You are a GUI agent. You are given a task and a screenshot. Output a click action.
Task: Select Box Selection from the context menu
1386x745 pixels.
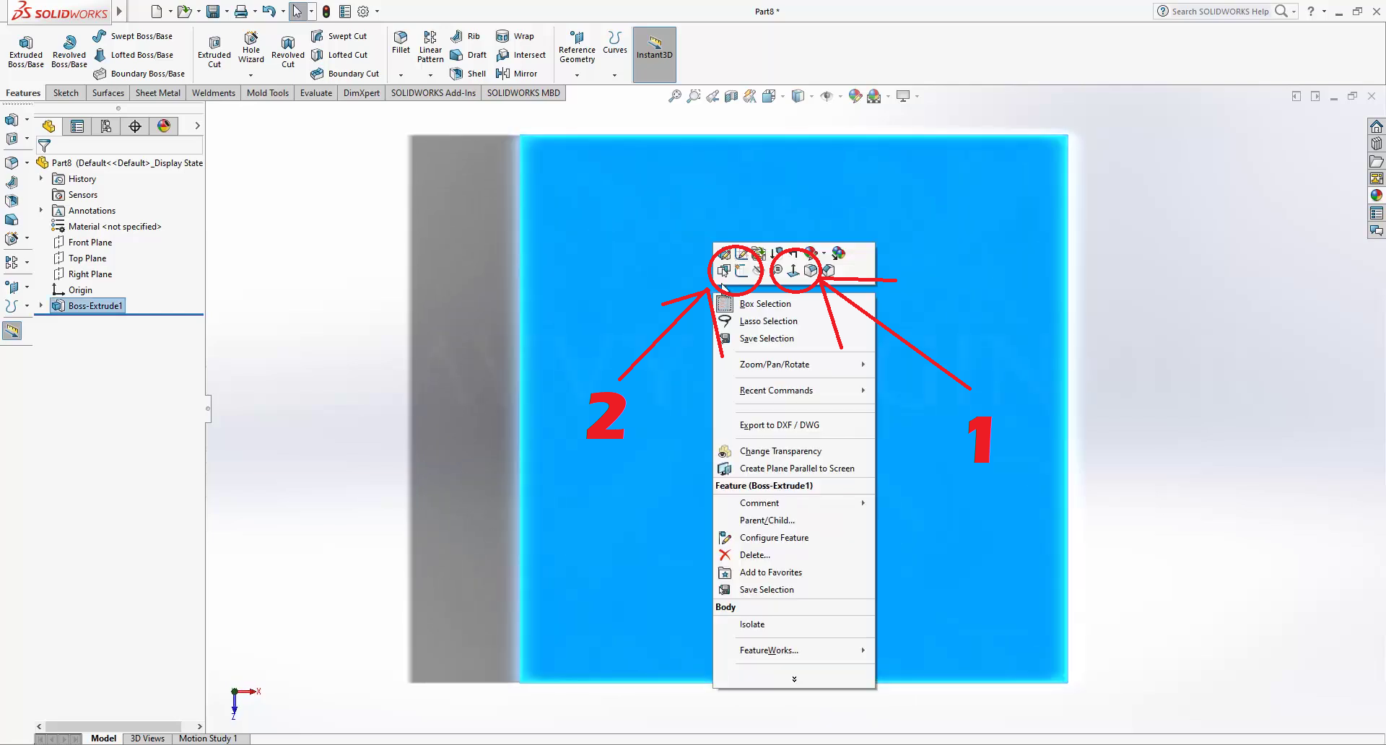coord(764,304)
